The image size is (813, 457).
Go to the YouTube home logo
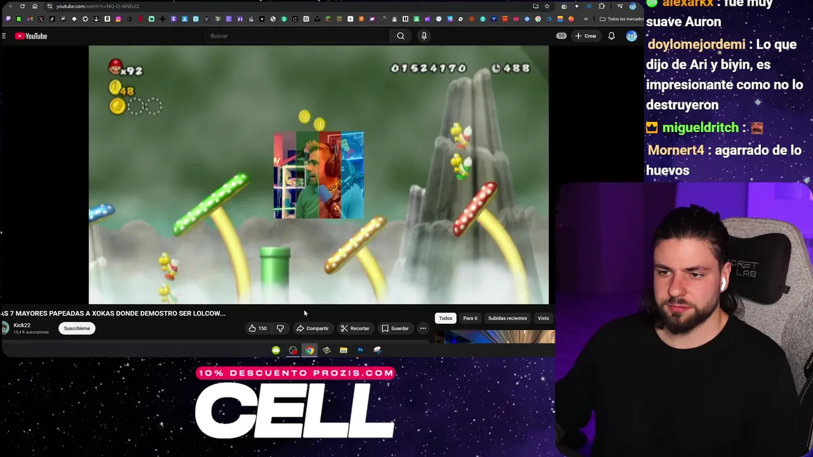point(31,36)
